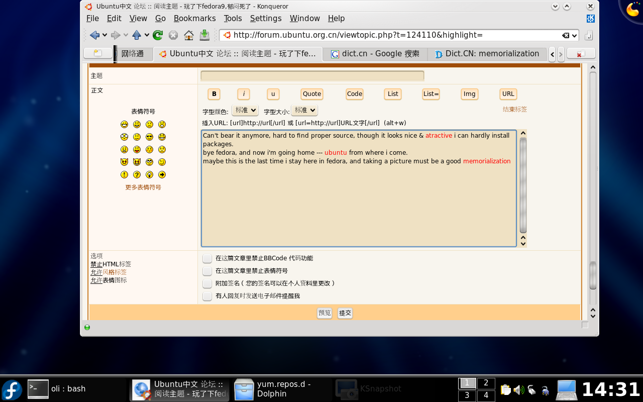The image size is (643, 402).
Task: Reload the page with green refresh icon
Action: point(158,35)
